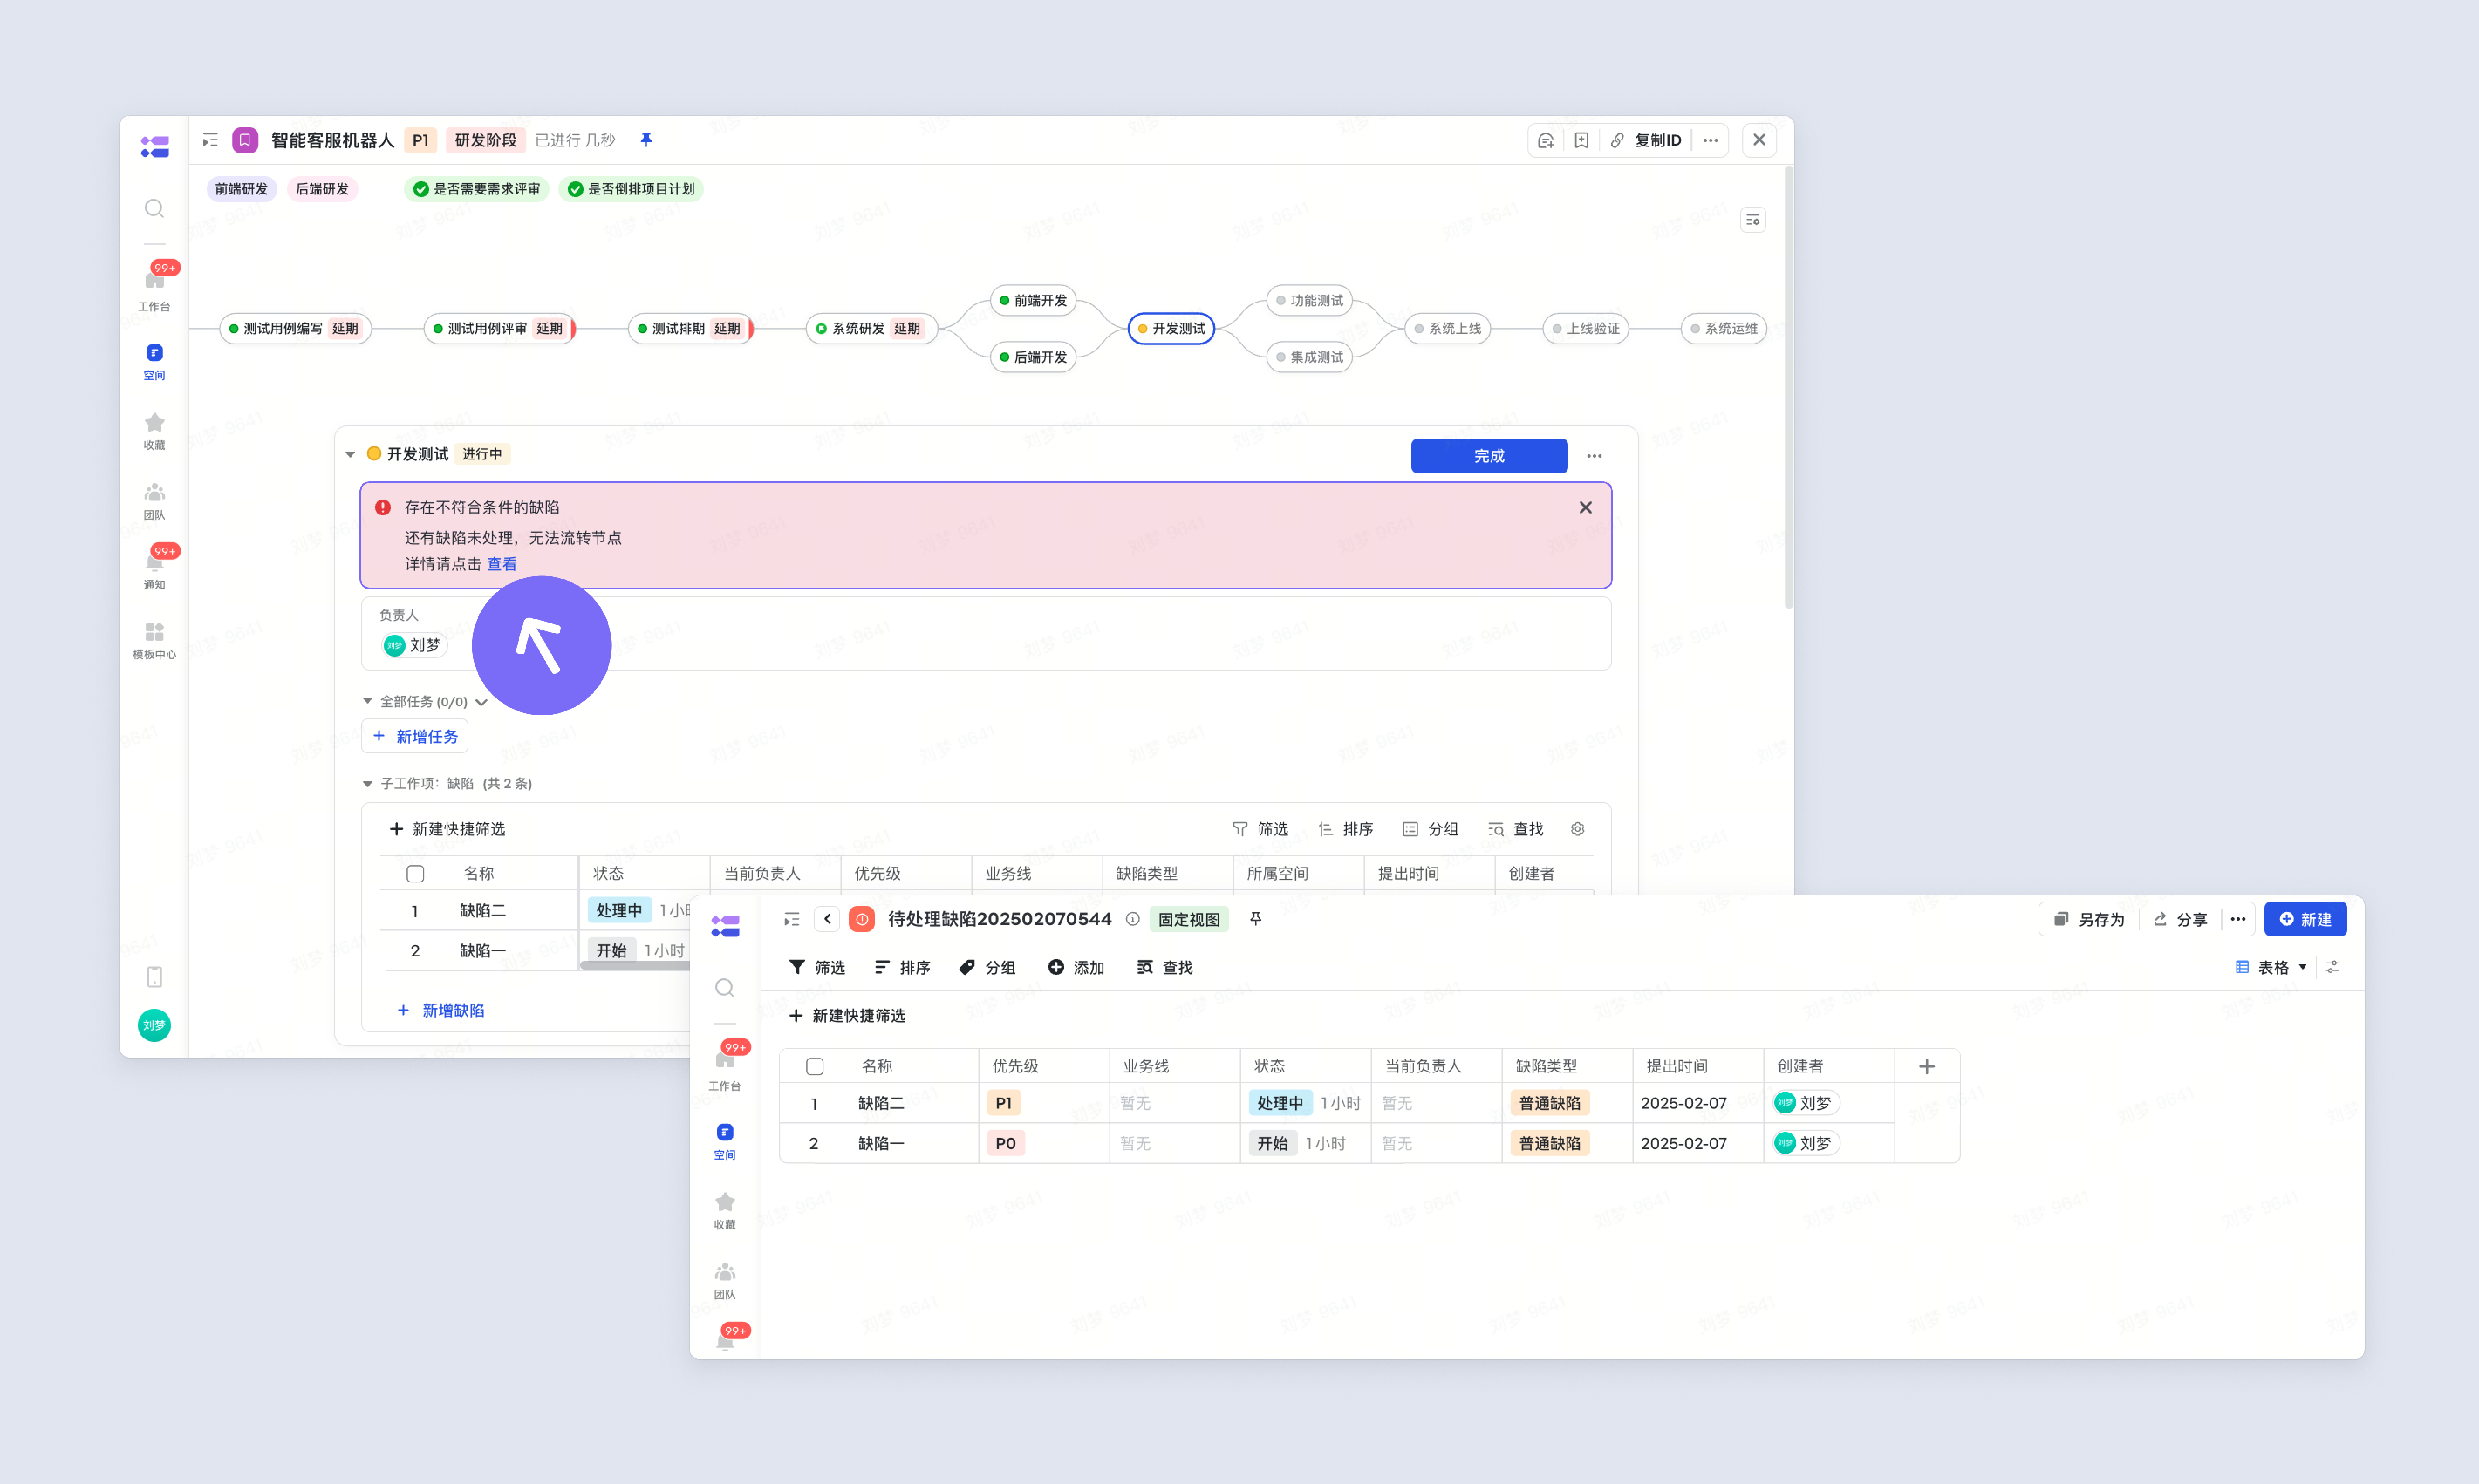Click 查找 in the 子工作项 table toolbar
The height and width of the screenshot is (1484, 2479).
(1516, 829)
